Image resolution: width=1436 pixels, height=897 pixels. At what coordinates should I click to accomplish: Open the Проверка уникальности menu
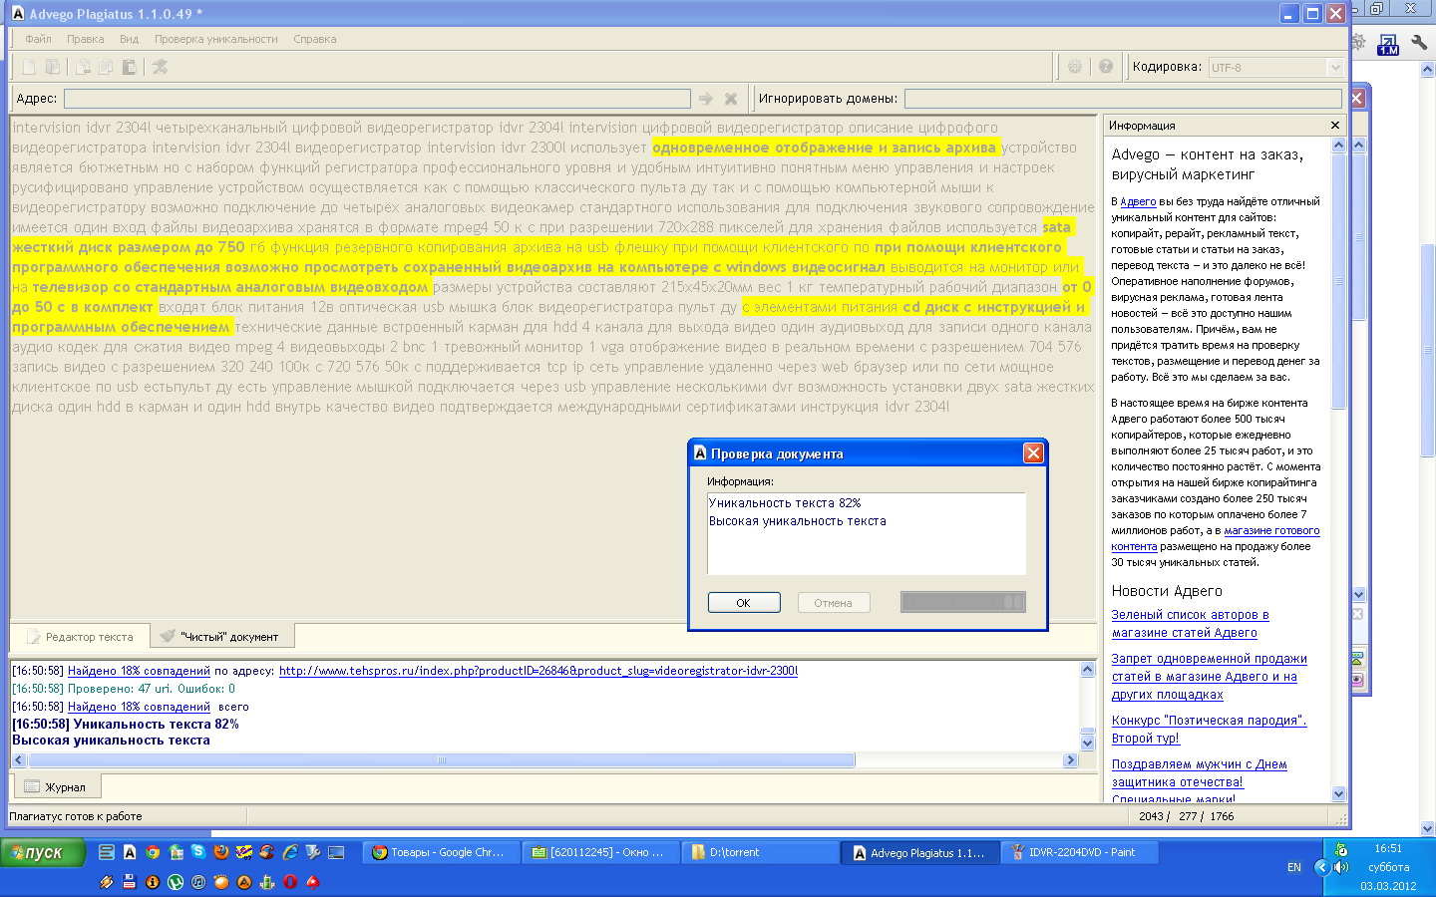click(215, 39)
